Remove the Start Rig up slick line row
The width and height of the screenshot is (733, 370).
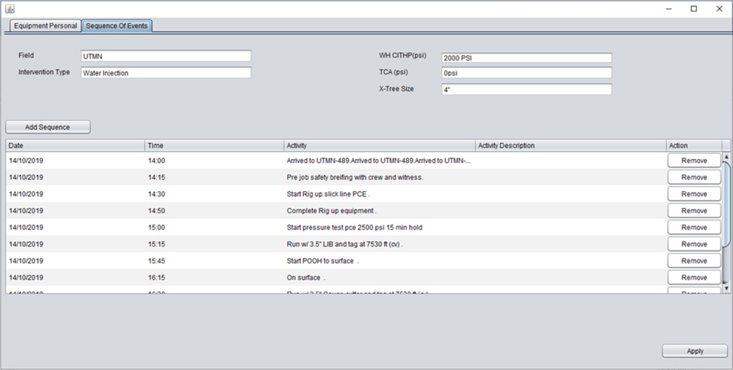pos(693,194)
